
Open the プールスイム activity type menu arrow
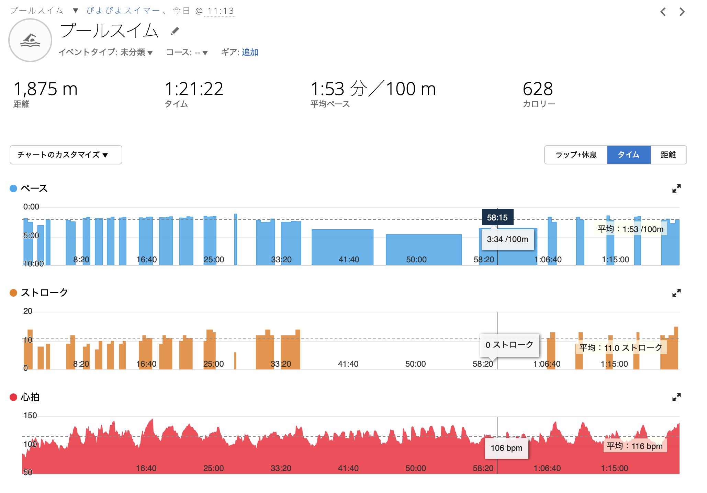76,11
